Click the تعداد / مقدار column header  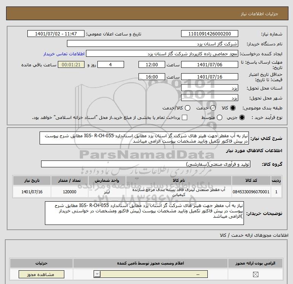pyautogui.click(x=70, y=180)
